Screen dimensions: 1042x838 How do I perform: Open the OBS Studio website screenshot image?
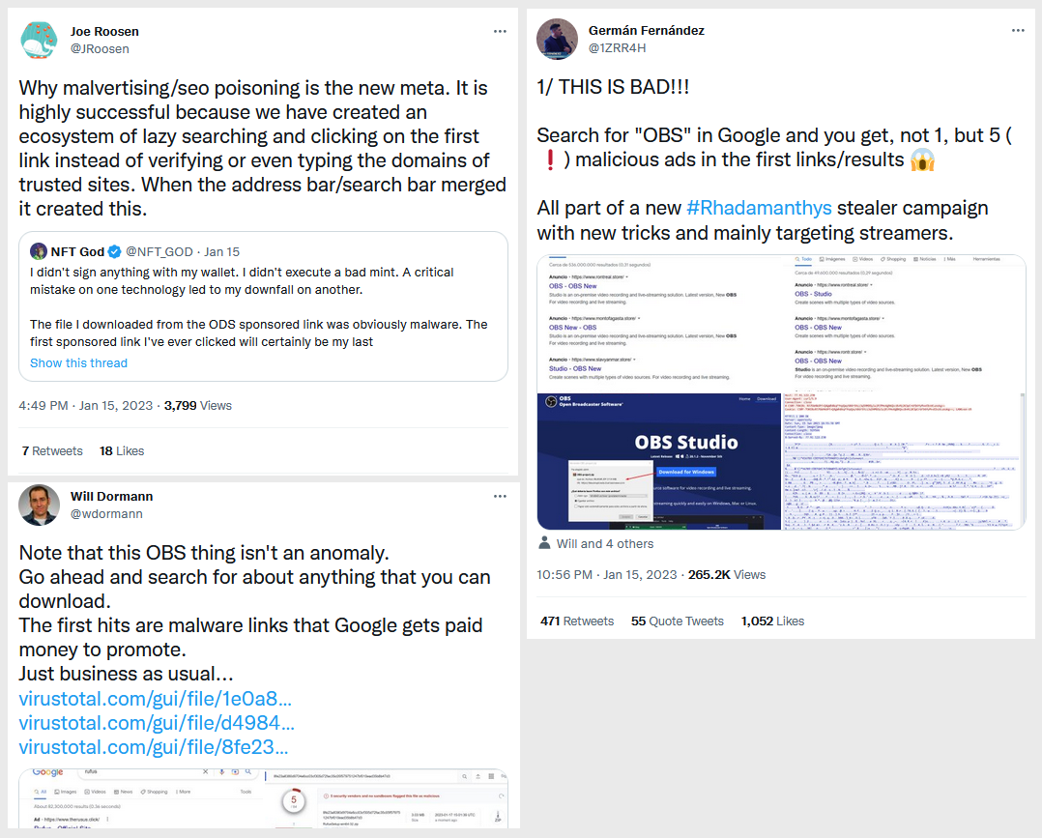(659, 461)
